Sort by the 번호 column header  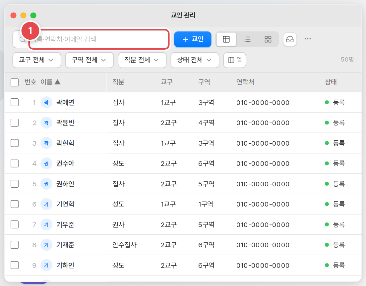pos(30,82)
